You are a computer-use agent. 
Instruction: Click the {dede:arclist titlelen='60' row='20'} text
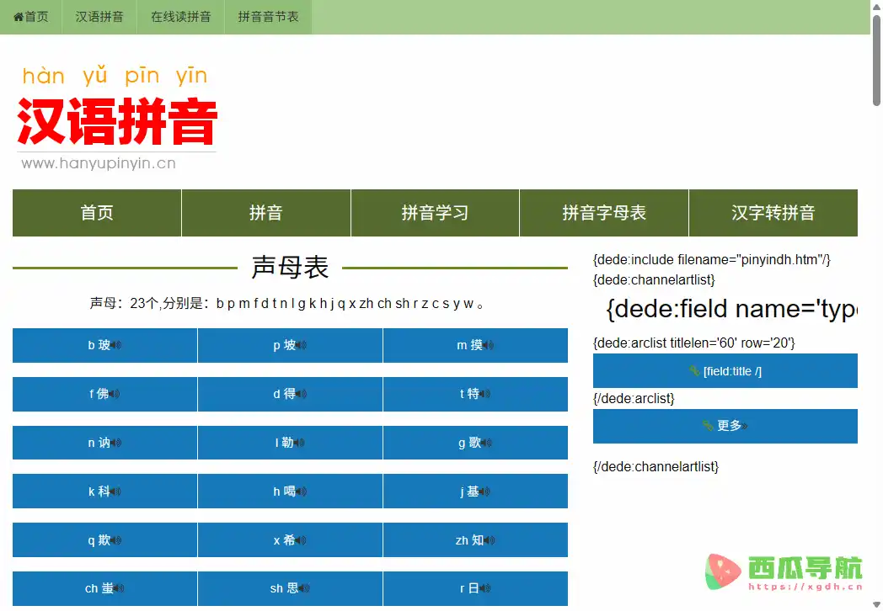693,343
